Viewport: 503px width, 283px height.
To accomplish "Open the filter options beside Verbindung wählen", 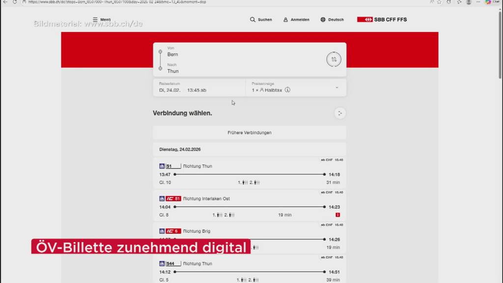I will 339,113.
